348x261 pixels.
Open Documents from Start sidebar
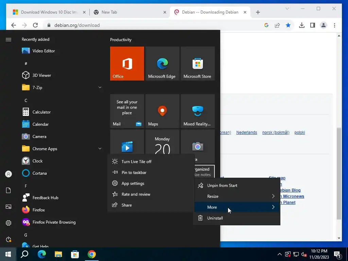coord(8,190)
